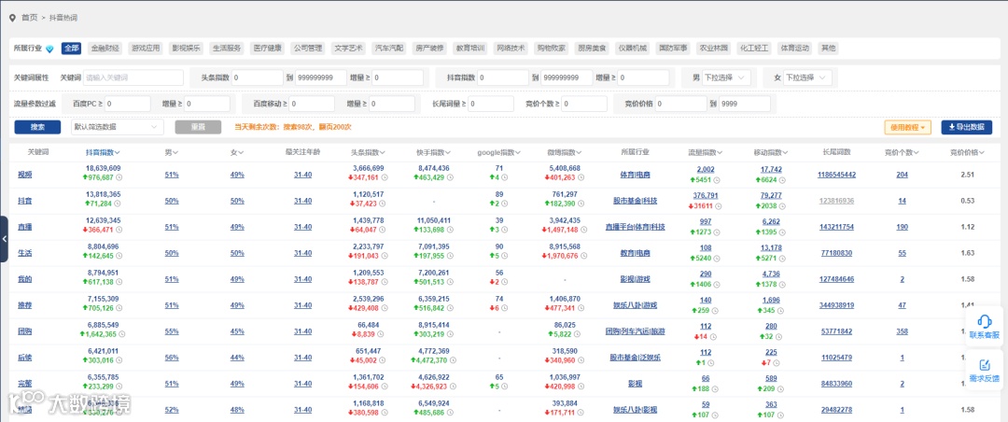Image resolution: width=1008 pixels, height=422 pixels.
Task: Open the 视频 keyword link
Action: coord(24,175)
